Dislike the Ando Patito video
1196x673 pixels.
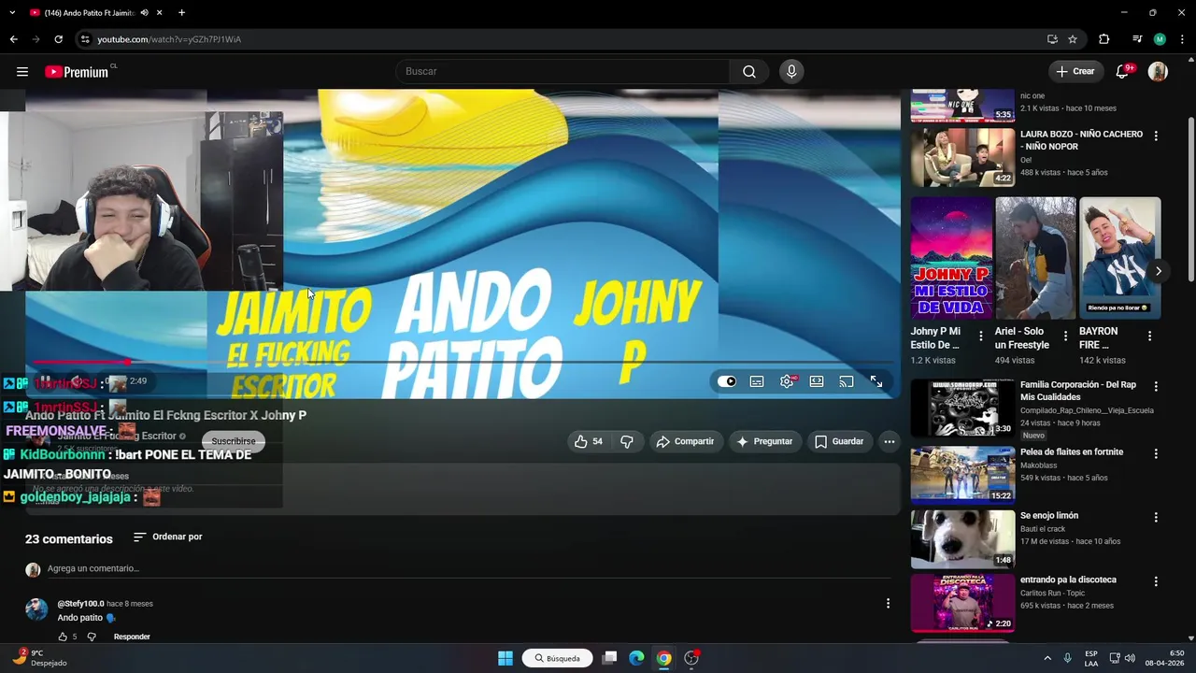[x=627, y=441]
